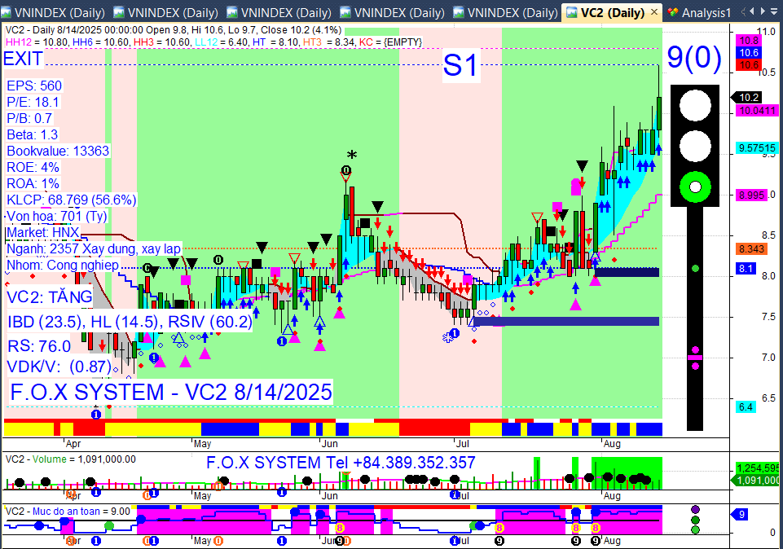The width and height of the screenshot is (783, 549).
Task: Select the ROA: 1% text
Action: [x=33, y=183]
